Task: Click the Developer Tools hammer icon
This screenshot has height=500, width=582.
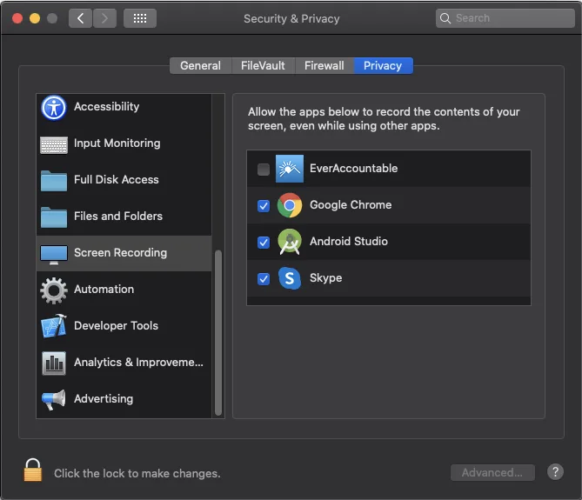Action: click(54, 327)
